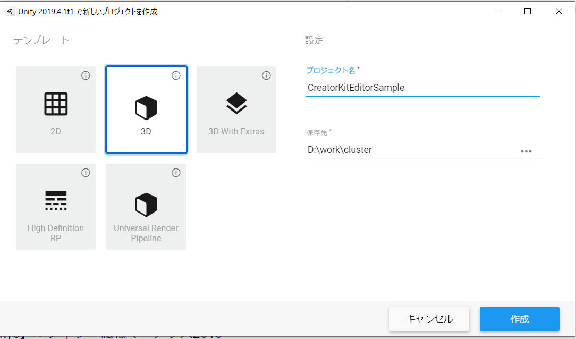This screenshot has width=576, height=339.
Task: Select the 2D template card
Action: 56,109
